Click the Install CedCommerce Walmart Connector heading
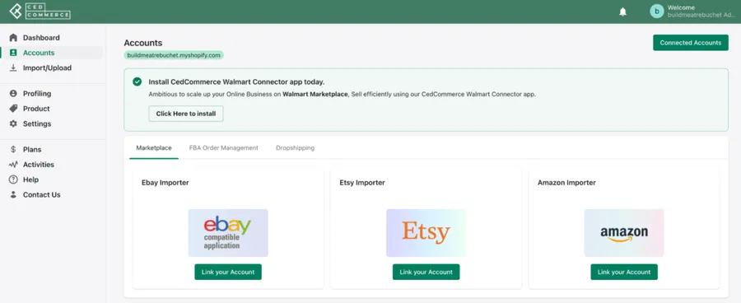 pyautogui.click(x=236, y=82)
